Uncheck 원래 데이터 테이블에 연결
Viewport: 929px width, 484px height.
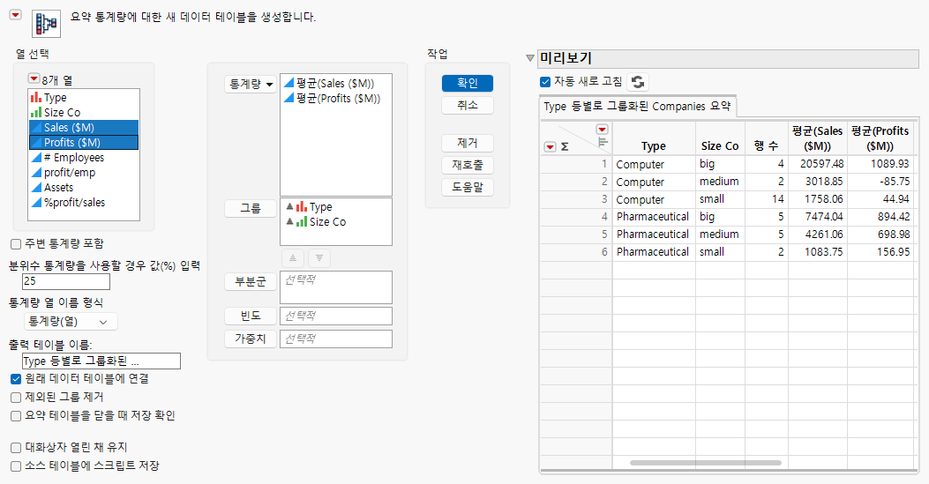[x=16, y=379]
